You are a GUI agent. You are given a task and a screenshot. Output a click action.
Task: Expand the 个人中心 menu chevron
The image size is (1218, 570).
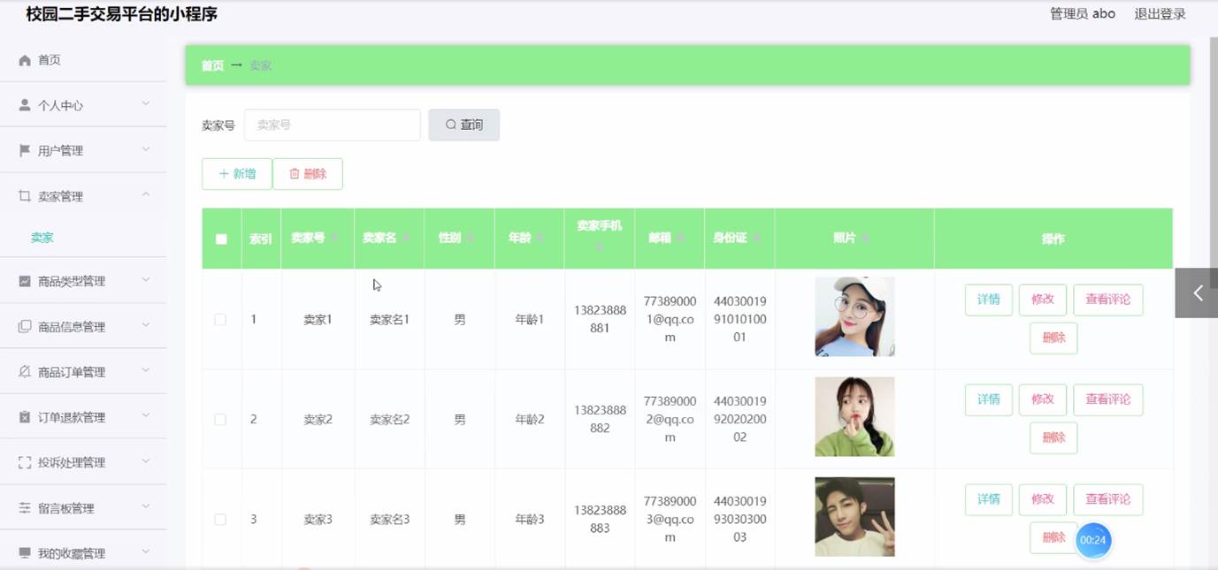tap(146, 104)
